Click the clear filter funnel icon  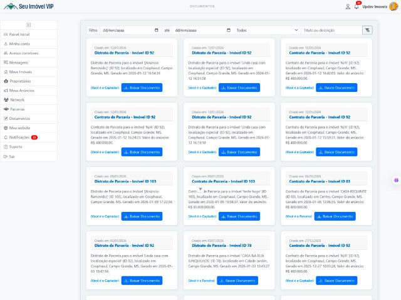click(x=367, y=30)
